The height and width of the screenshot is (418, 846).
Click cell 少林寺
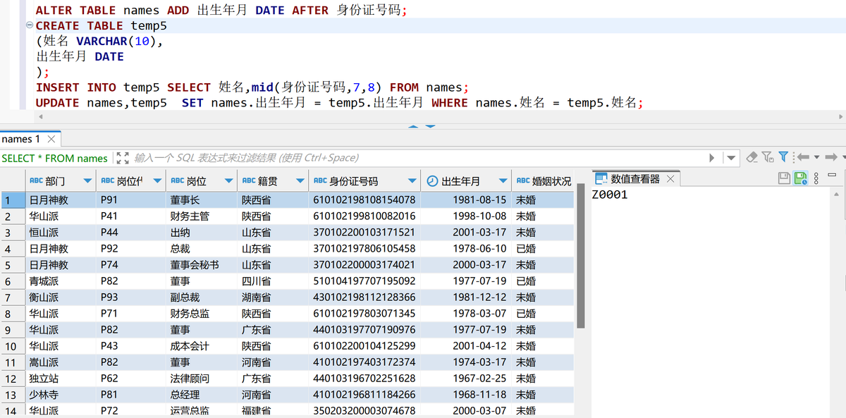coord(60,395)
